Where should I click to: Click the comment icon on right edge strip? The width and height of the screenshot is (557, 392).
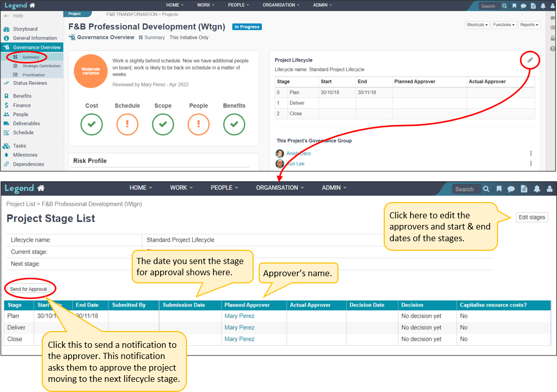point(553,18)
